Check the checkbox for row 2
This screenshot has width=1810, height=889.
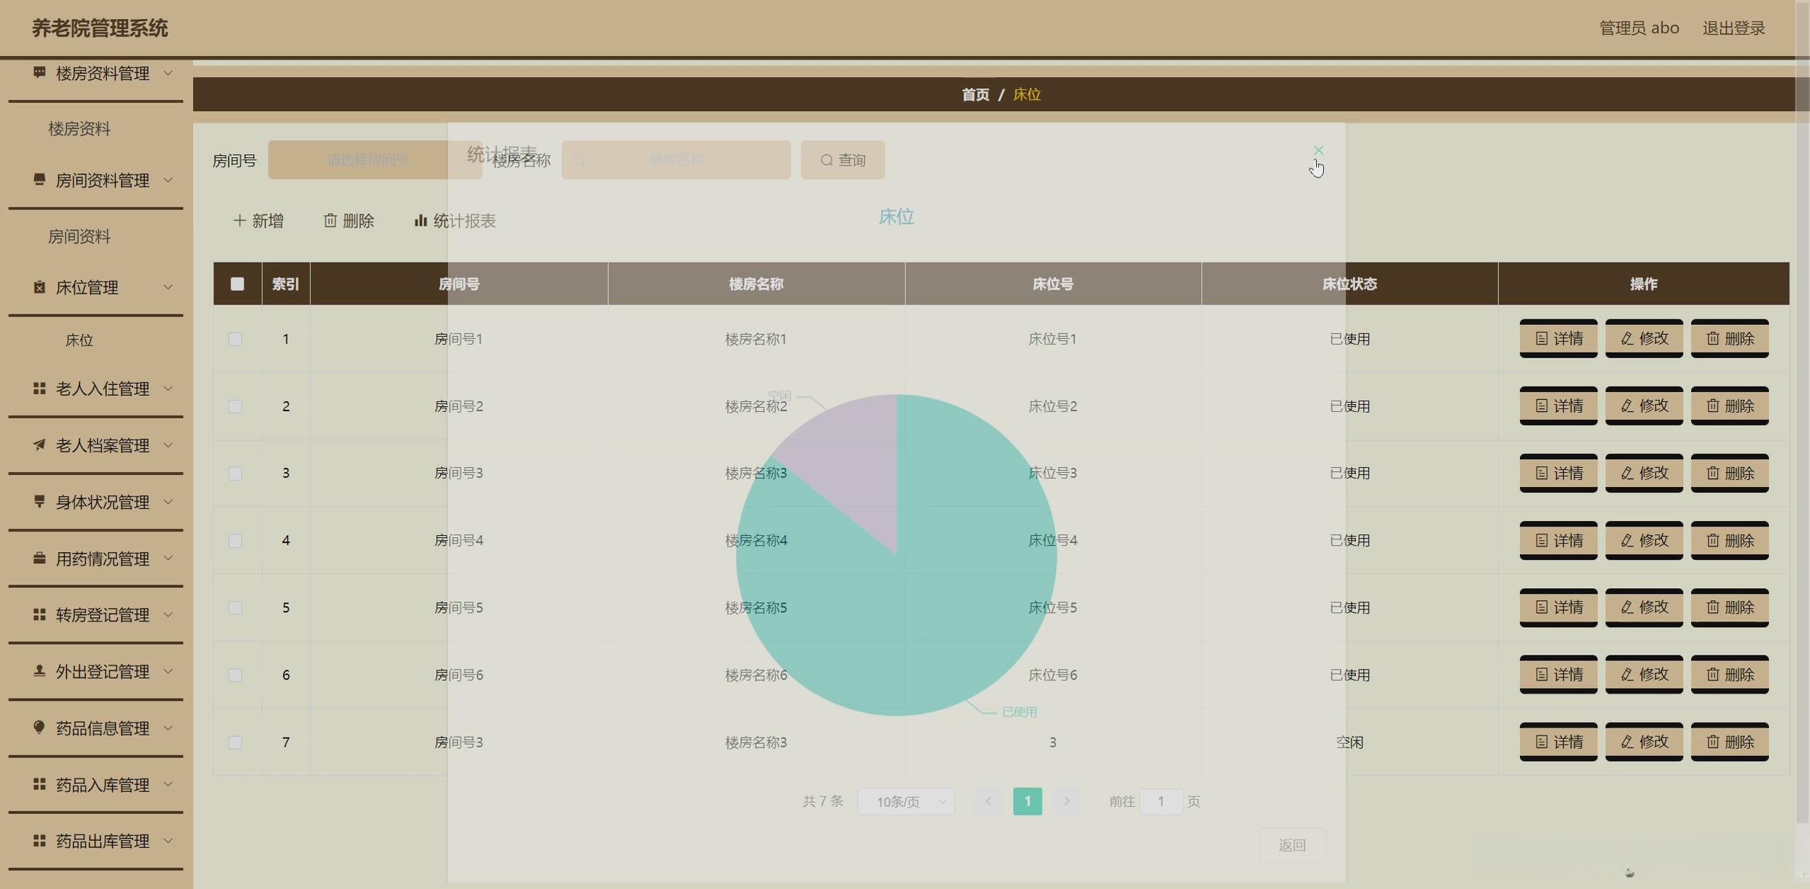coord(236,406)
